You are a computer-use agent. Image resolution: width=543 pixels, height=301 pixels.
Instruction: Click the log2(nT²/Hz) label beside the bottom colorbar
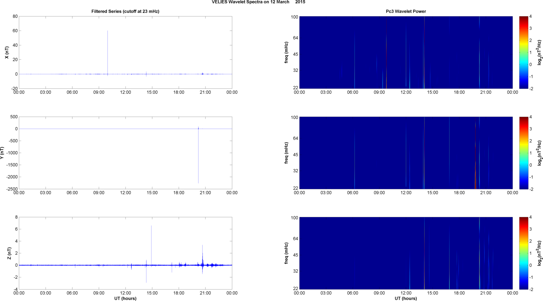click(x=539, y=253)
